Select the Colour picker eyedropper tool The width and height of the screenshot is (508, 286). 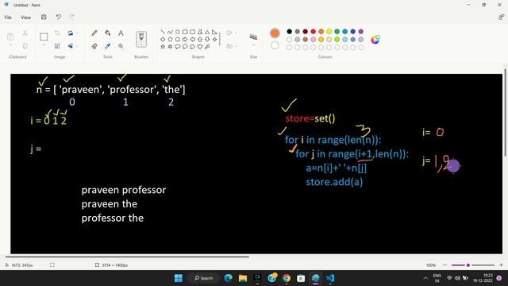(x=108, y=46)
